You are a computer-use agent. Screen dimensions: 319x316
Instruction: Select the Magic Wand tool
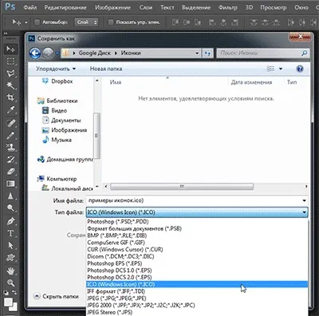(x=10, y=85)
